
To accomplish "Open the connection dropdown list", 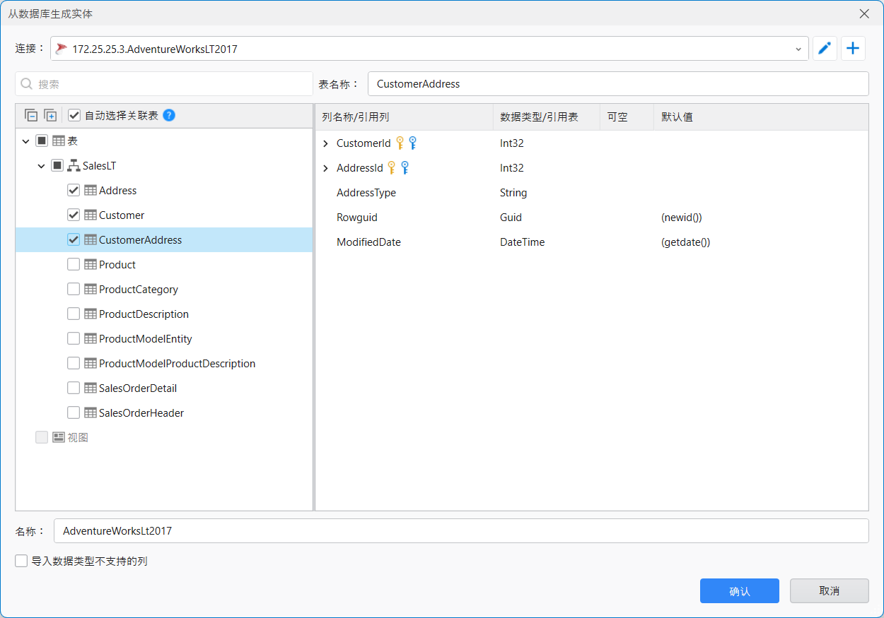I will tap(798, 49).
